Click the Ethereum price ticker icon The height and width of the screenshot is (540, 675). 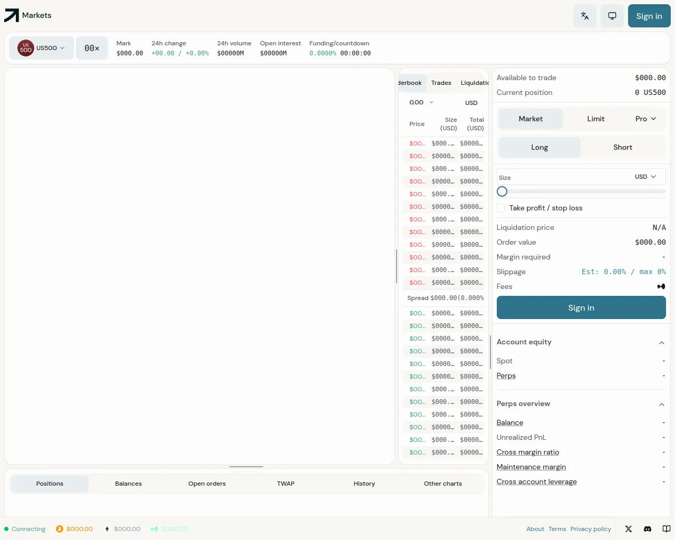[x=107, y=529]
